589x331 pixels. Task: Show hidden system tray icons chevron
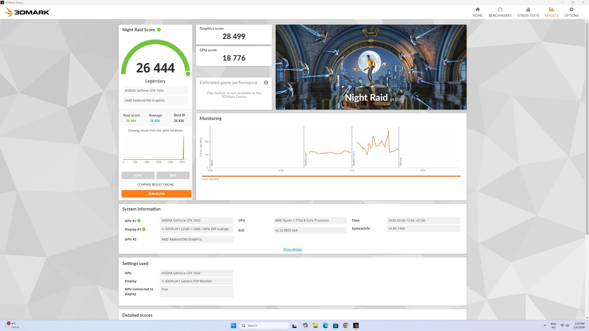coord(544,326)
